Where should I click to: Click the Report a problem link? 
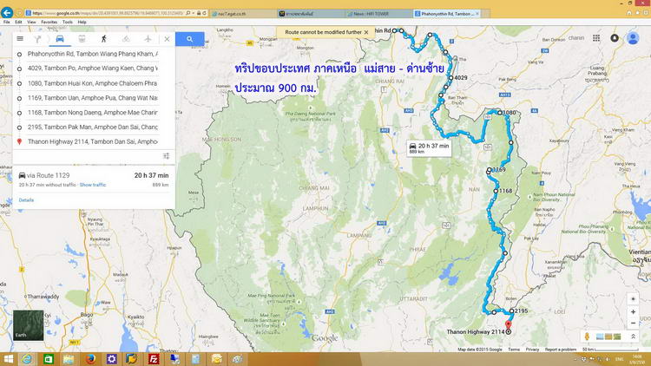(561, 350)
